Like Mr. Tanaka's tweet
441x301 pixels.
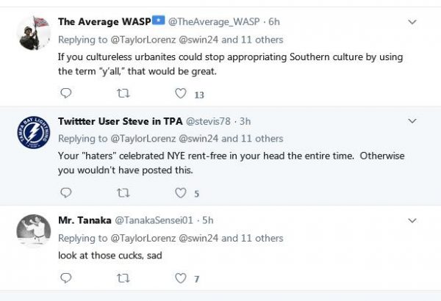[180, 278]
